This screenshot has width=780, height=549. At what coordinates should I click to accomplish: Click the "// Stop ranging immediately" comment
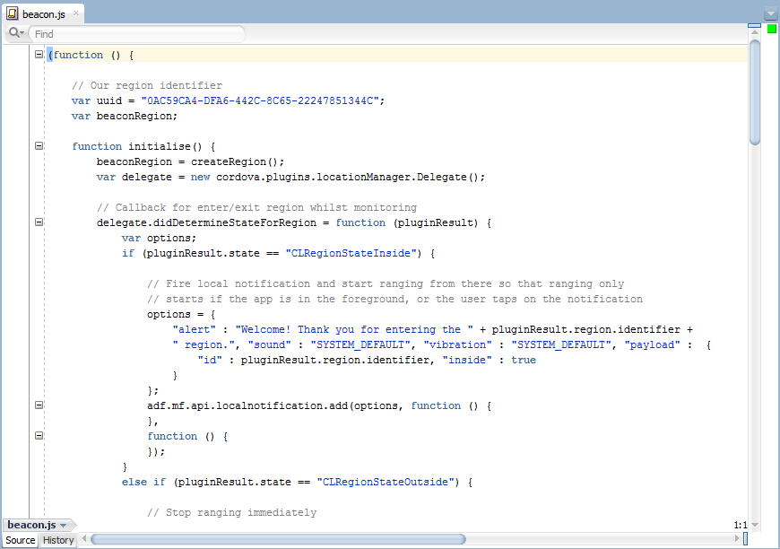pyautogui.click(x=232, y=512)
